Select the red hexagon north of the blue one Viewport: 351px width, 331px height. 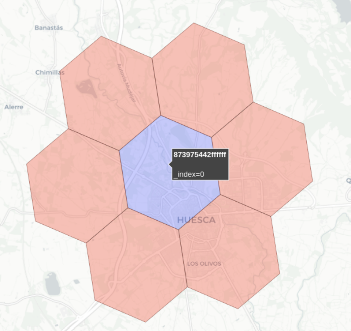tap(201, 77)
